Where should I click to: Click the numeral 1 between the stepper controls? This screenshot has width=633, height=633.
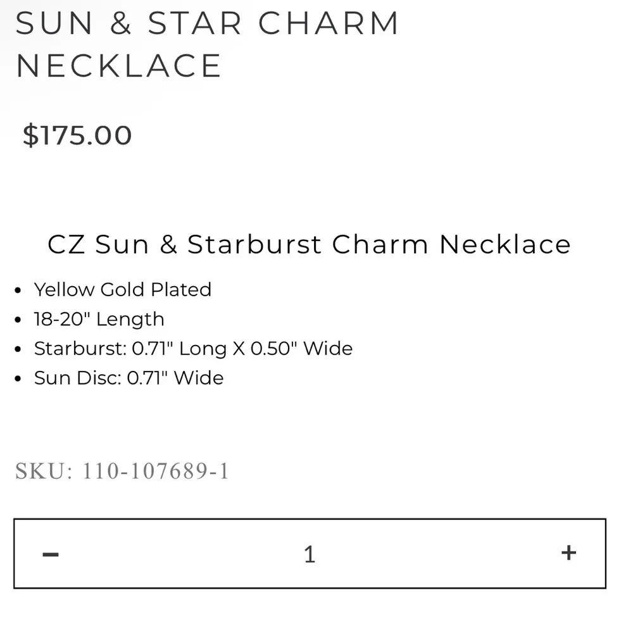click(x=310, y=553)
